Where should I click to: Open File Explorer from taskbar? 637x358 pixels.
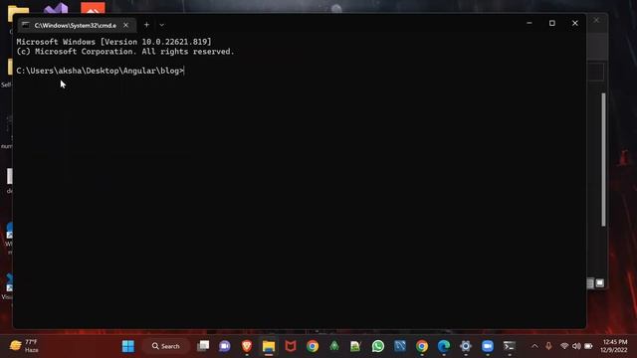[x=269, y=346]
